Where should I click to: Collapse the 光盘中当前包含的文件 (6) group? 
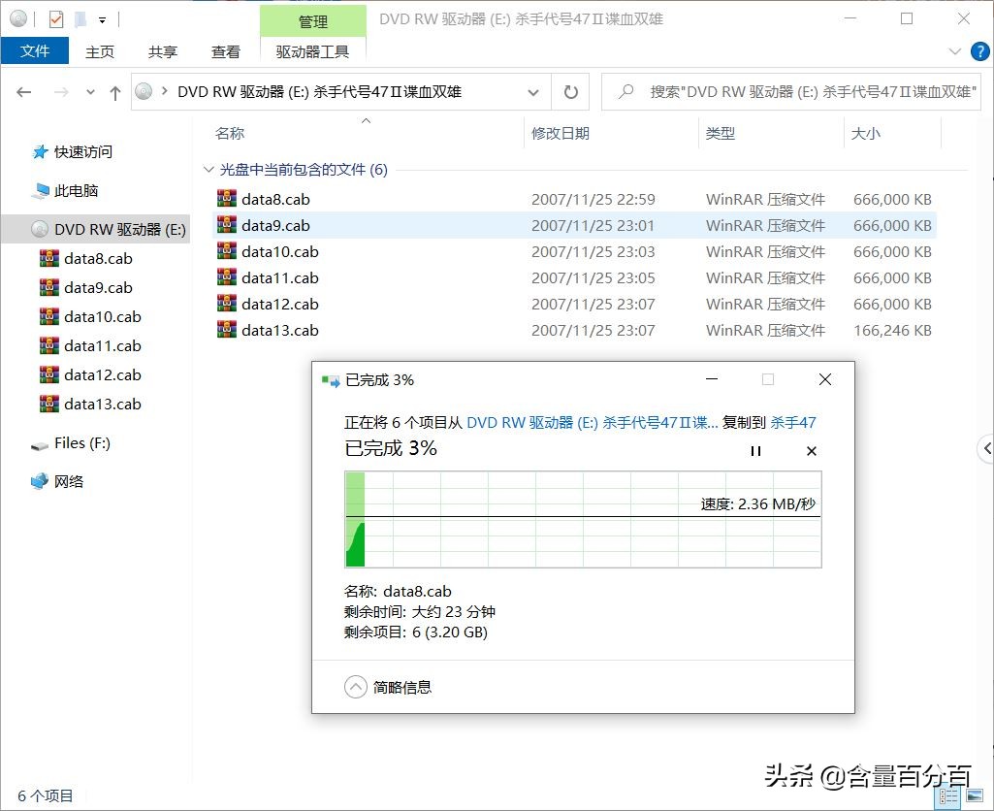coord(208,169)
